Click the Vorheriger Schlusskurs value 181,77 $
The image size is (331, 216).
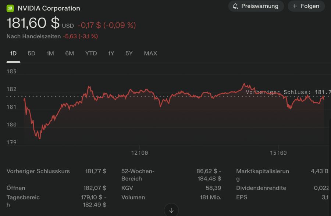pyautogui.click(x=96, y=171)
